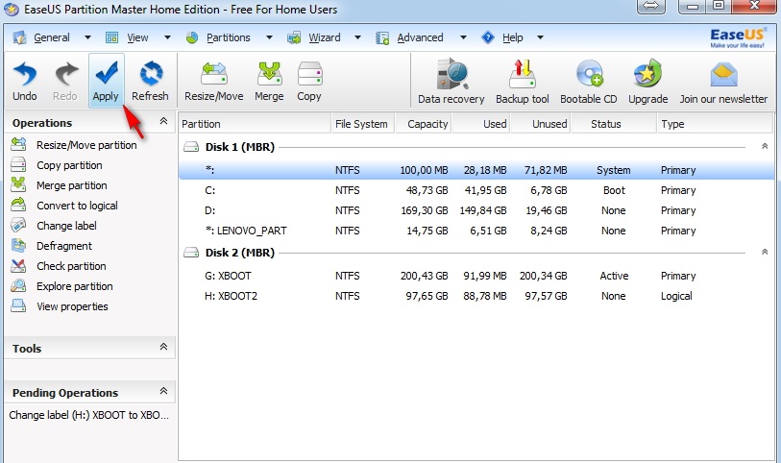
Task: Select the C: partition row
Action: coord(476,190)
